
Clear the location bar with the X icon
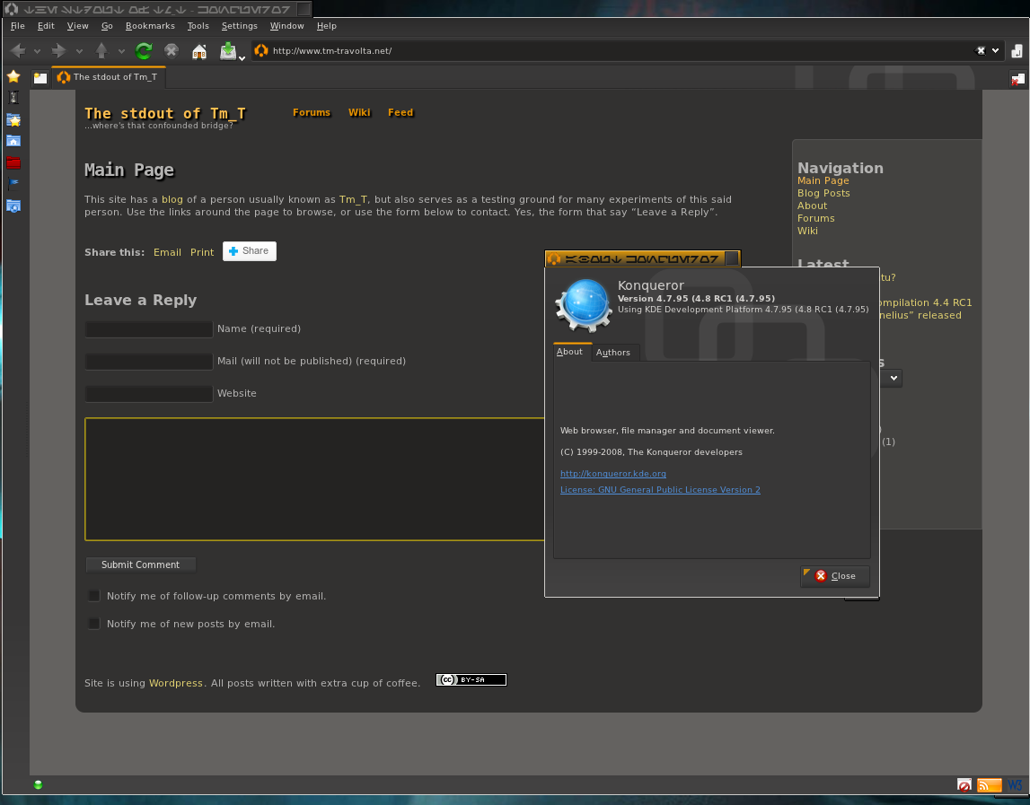(981, 50)
